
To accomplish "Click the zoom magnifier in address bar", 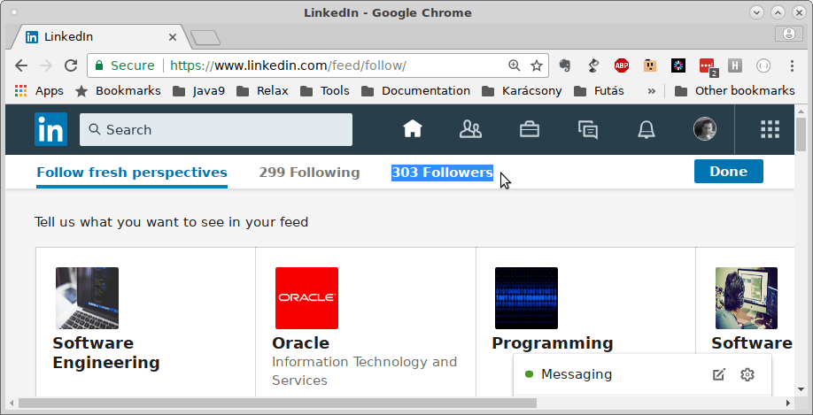I will coord(514,65).
